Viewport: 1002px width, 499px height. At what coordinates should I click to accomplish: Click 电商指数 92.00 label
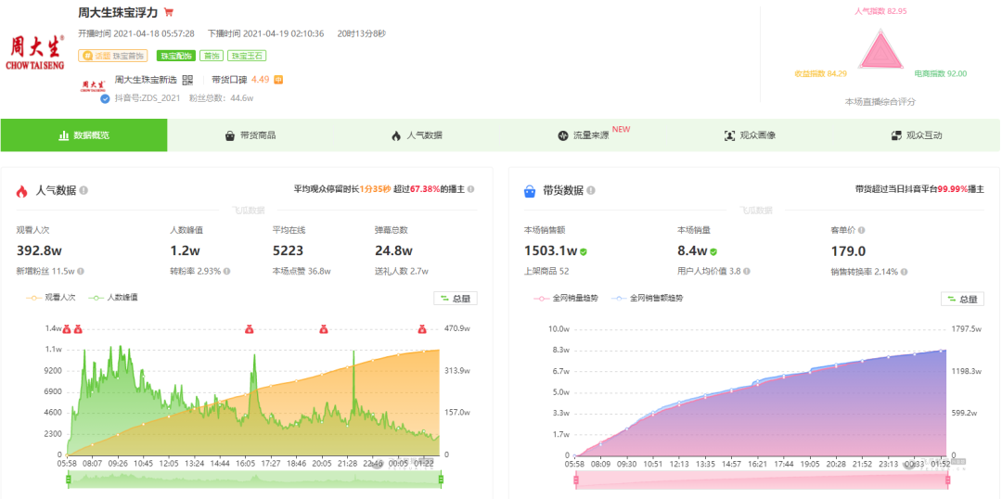coord(940,73)
